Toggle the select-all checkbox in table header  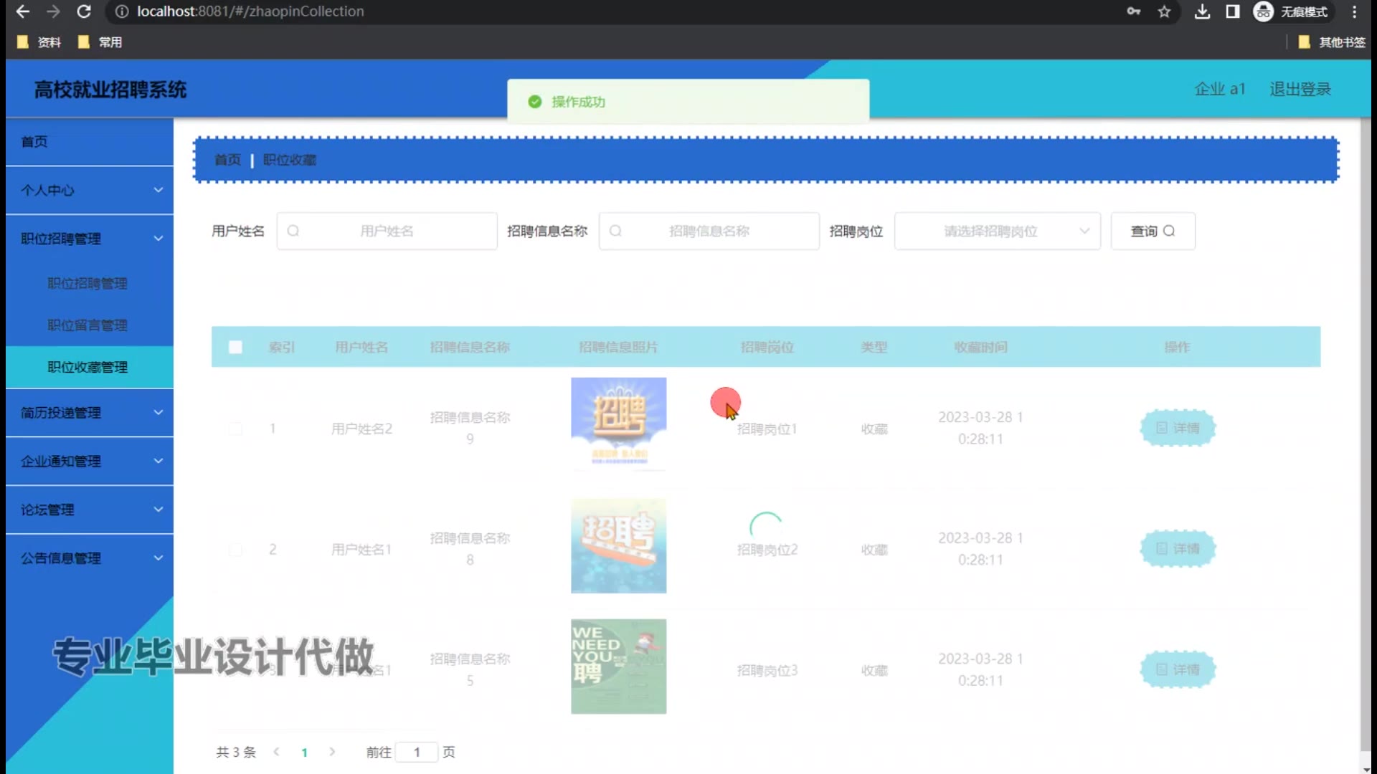pyautogui.click(x=235, y=347)
